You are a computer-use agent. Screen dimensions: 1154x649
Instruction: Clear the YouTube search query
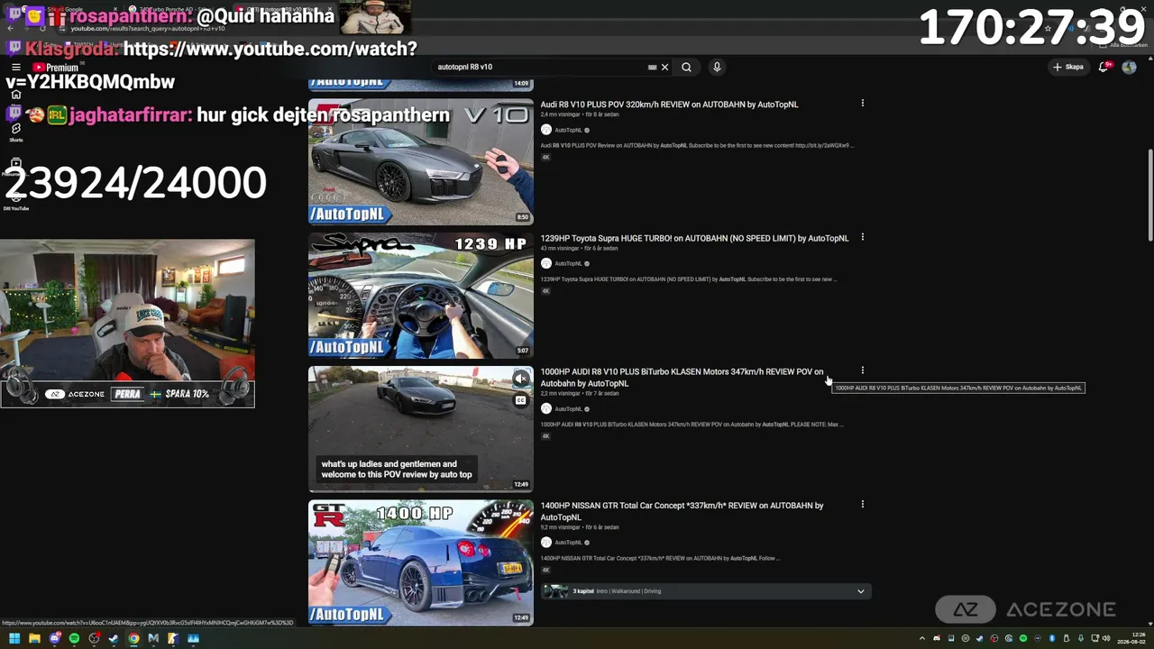coord(665,67)
